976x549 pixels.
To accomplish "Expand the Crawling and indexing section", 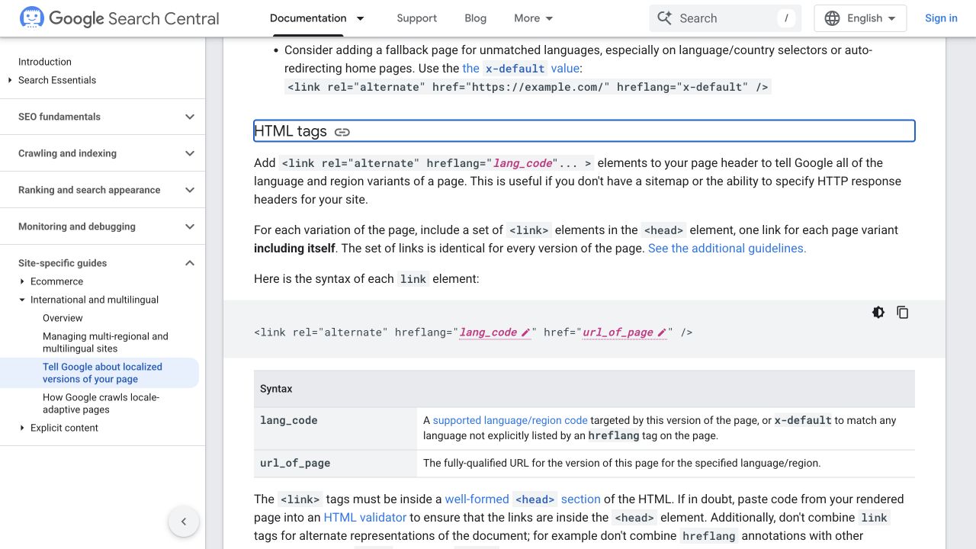I will pyautogui.click(x=190, y=153).
